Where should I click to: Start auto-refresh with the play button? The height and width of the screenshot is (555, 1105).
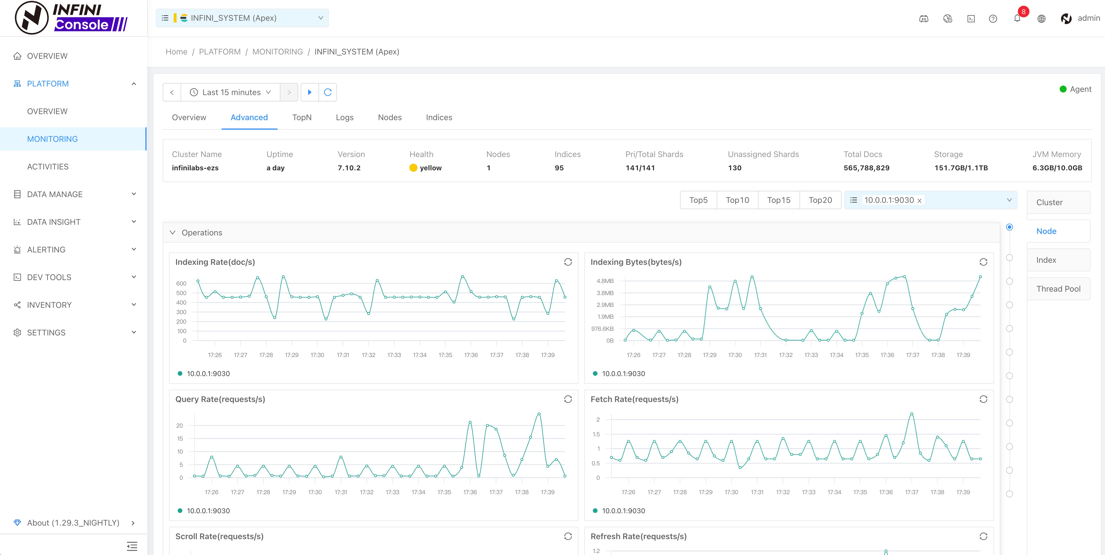point(310,92)
